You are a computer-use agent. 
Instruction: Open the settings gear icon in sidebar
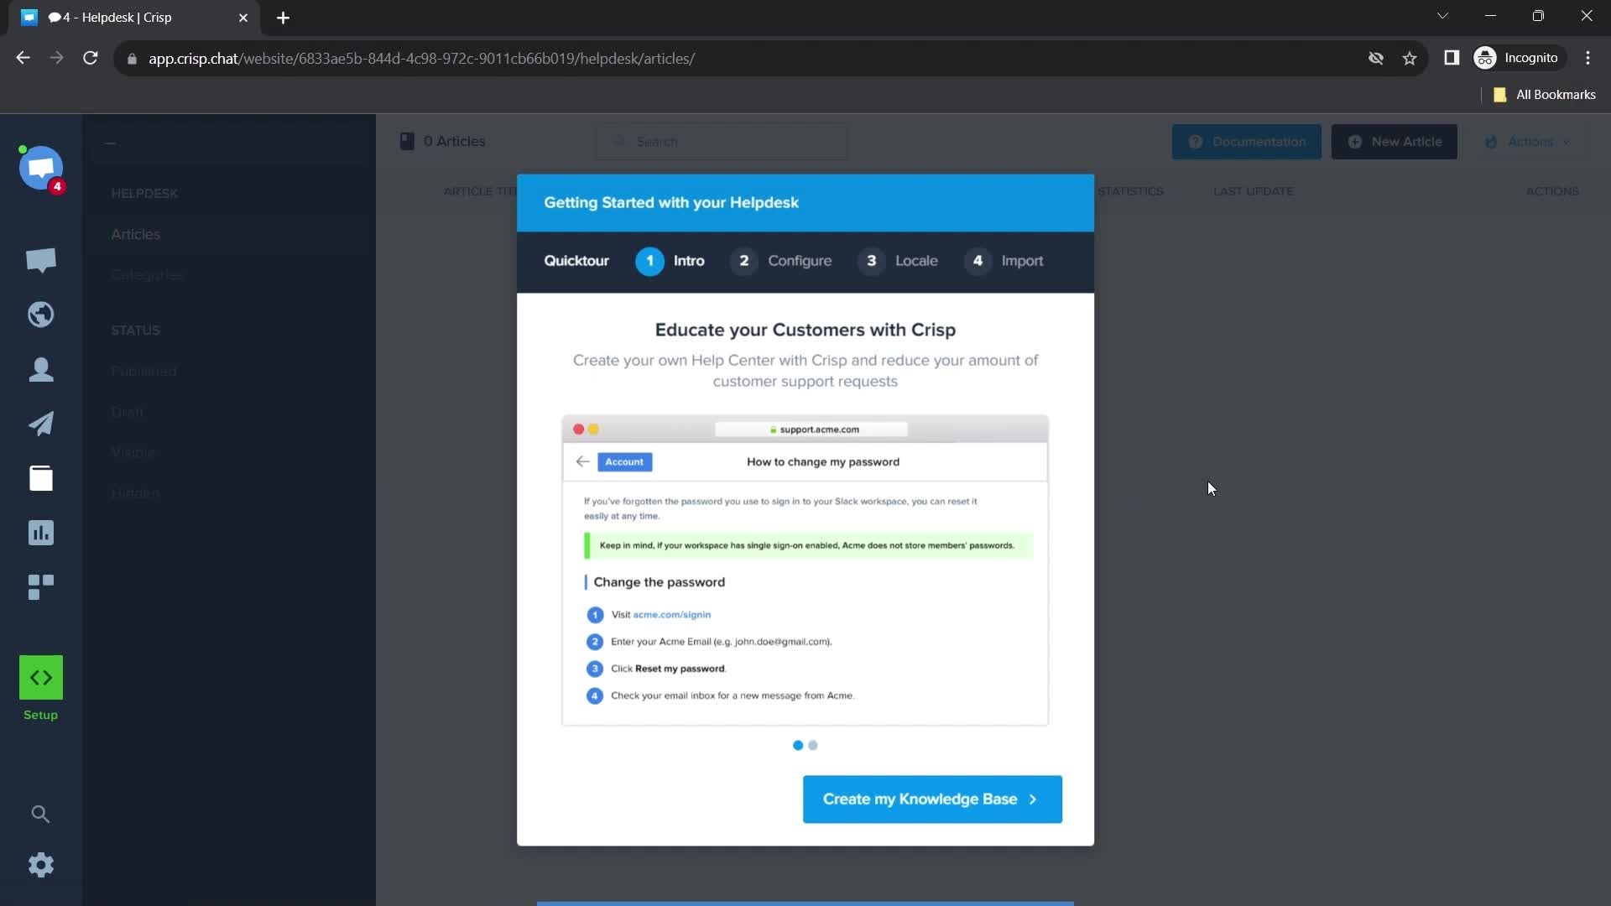(41, 864)
